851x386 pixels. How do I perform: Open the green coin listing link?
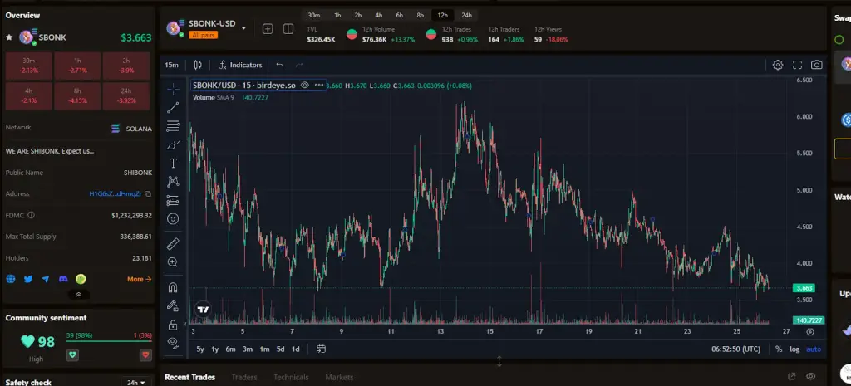pyautogui.click(x=81, y=279)
